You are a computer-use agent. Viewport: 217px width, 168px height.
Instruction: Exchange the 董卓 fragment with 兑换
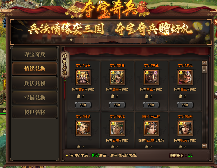tap(151, 105)
